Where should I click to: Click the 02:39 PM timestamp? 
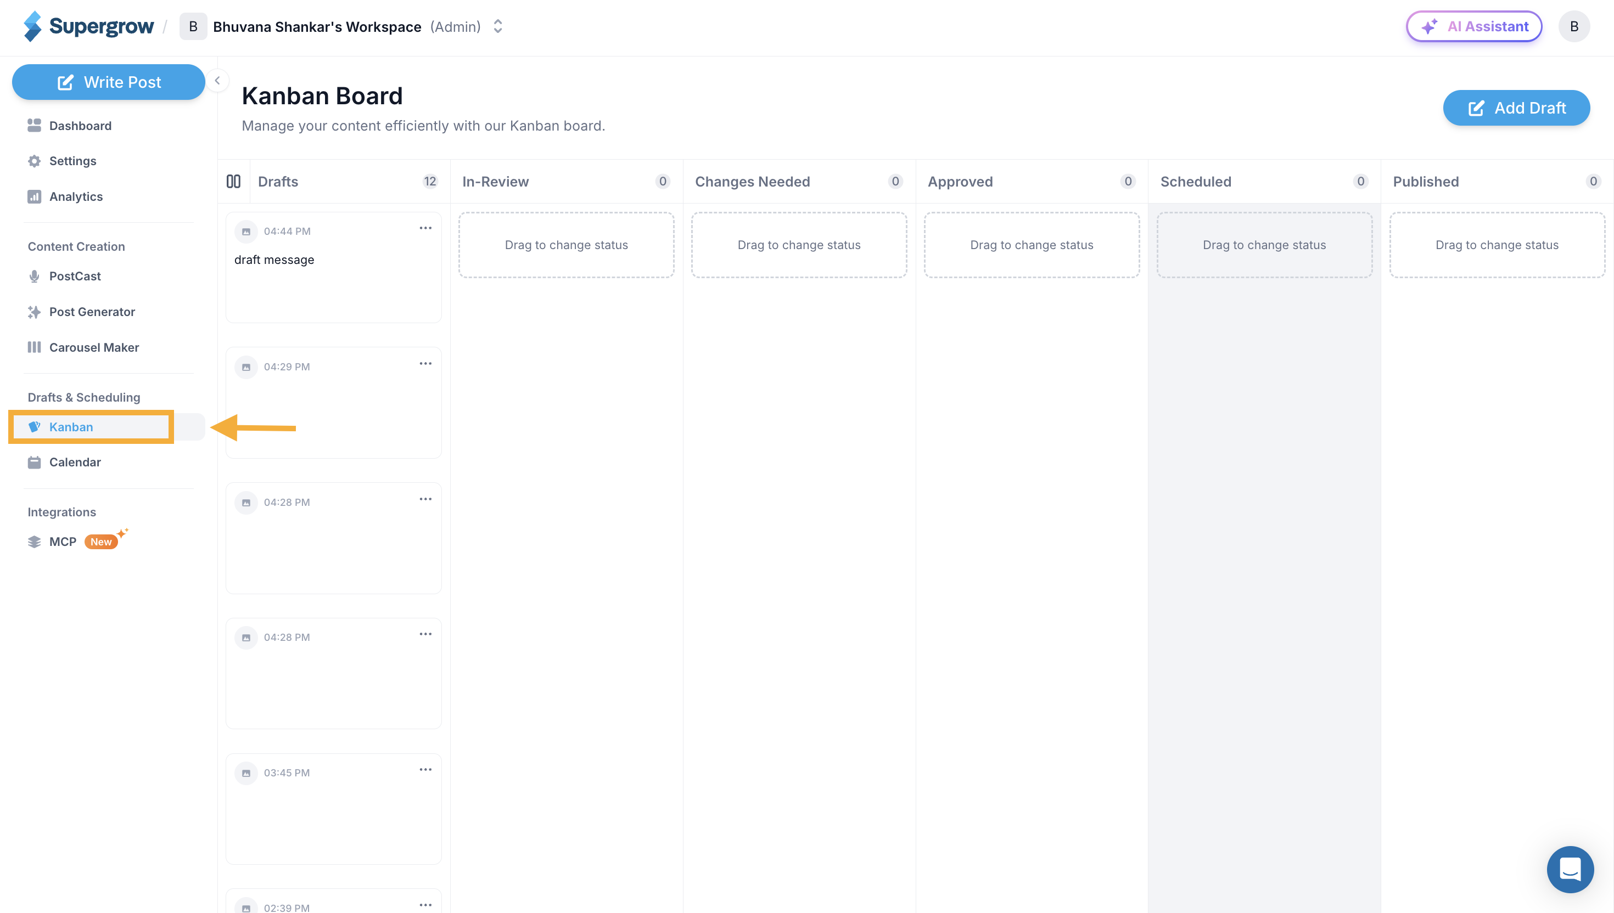tap(287, 908)
